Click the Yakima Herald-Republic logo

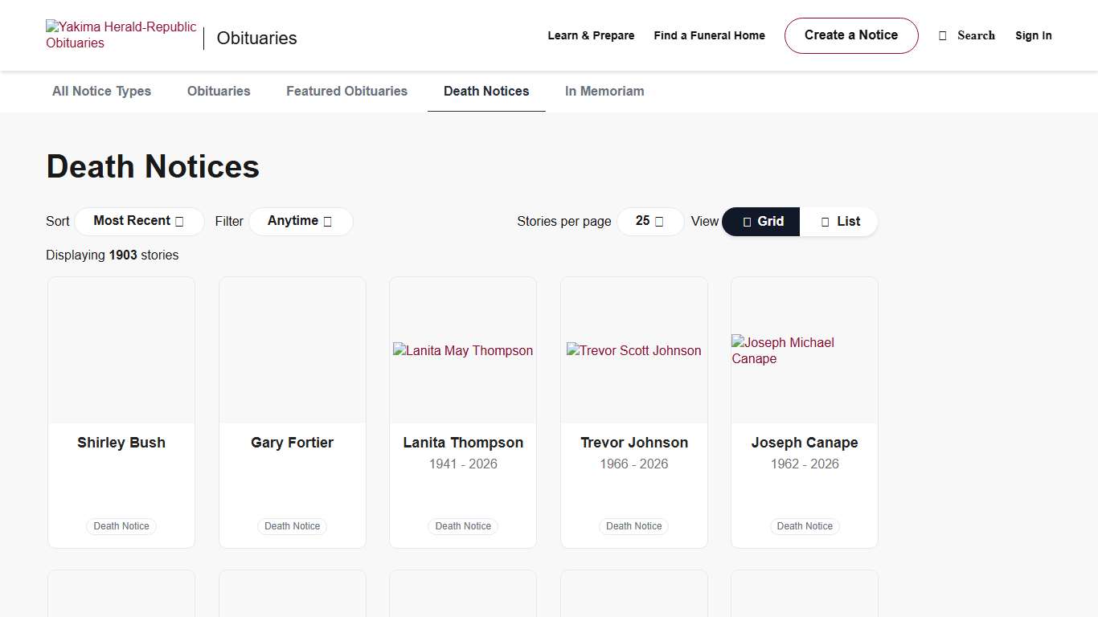pyautogui.click(x=121, y=35)
